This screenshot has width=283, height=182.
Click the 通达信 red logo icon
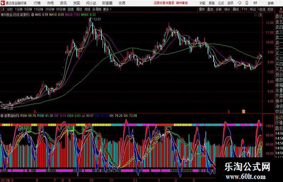coord(2,3)
